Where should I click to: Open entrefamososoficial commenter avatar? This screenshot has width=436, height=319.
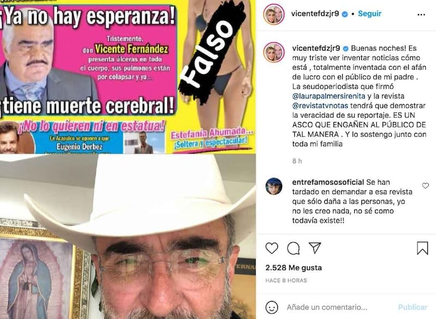(x=274, y=186)
